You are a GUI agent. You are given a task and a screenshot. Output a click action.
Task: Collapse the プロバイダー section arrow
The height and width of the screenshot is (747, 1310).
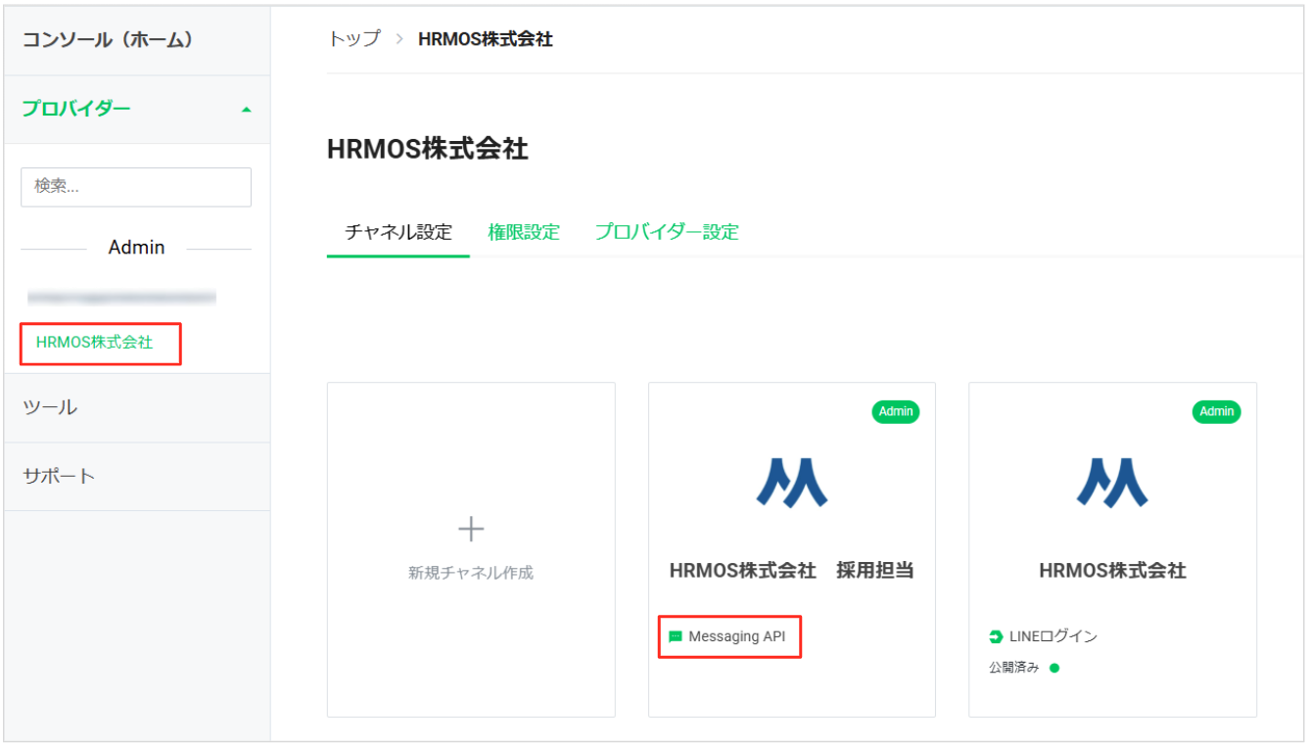click(x=246, y=110)
